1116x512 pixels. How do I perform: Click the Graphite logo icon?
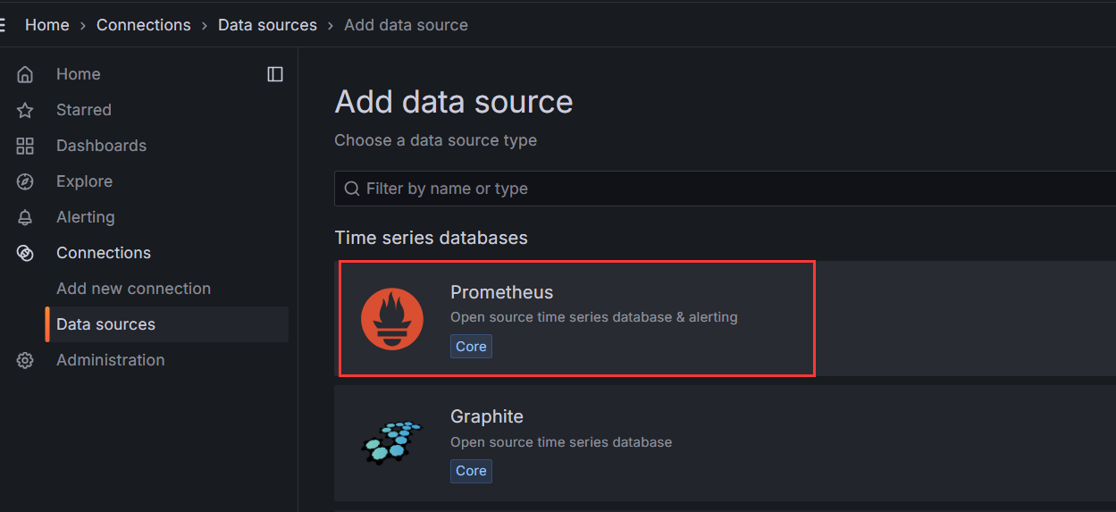(392, 442)
